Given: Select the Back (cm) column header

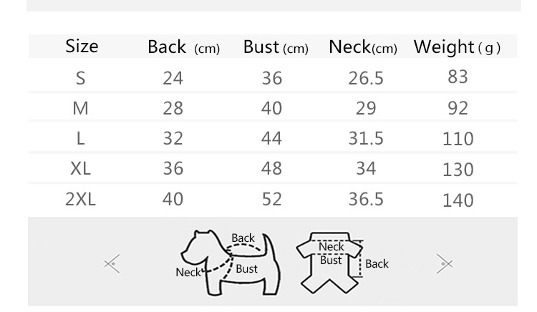Looking at the screenshot, I should pyautogui.click(x=183, y=48).
